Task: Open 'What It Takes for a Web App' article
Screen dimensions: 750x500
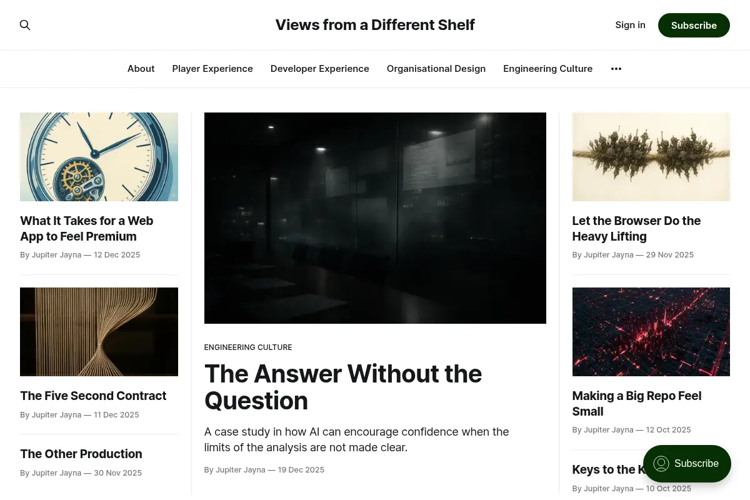Action: click(x=87, y=229)
